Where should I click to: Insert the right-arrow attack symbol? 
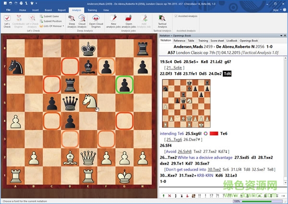pyautogui.click(x=283, y=196)
